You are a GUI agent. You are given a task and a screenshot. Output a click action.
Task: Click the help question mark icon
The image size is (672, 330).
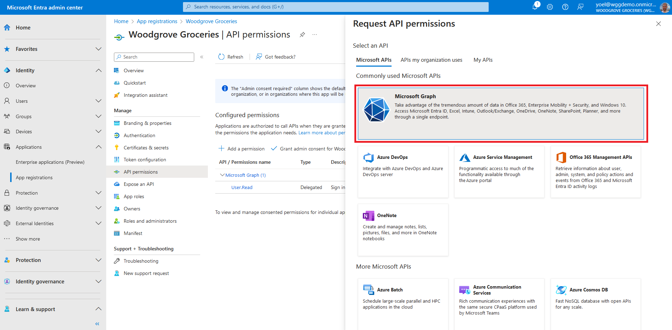point(565,7)
